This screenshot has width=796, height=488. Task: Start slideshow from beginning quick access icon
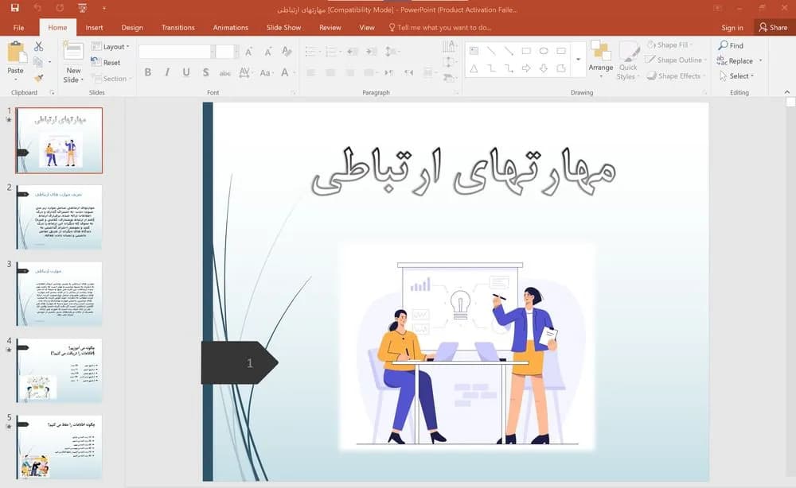pos(82,8)
